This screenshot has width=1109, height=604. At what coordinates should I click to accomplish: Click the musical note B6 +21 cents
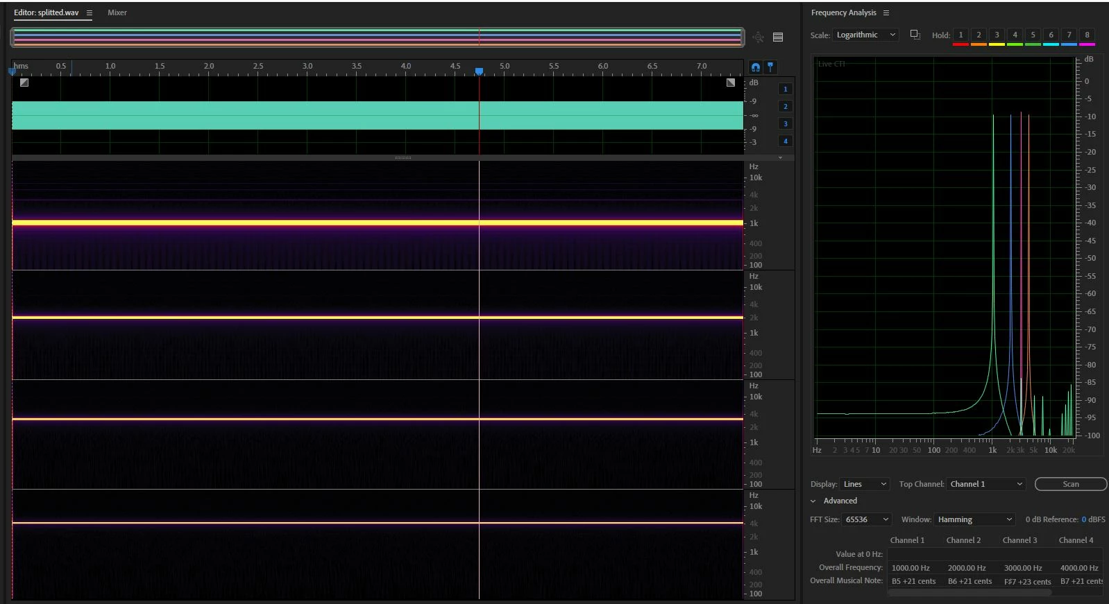click(x=970, y=581)
